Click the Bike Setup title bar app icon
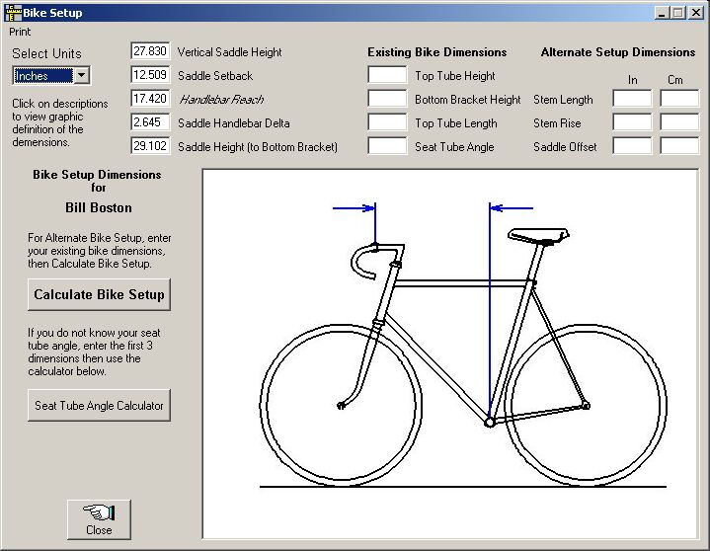 (13, 13)
